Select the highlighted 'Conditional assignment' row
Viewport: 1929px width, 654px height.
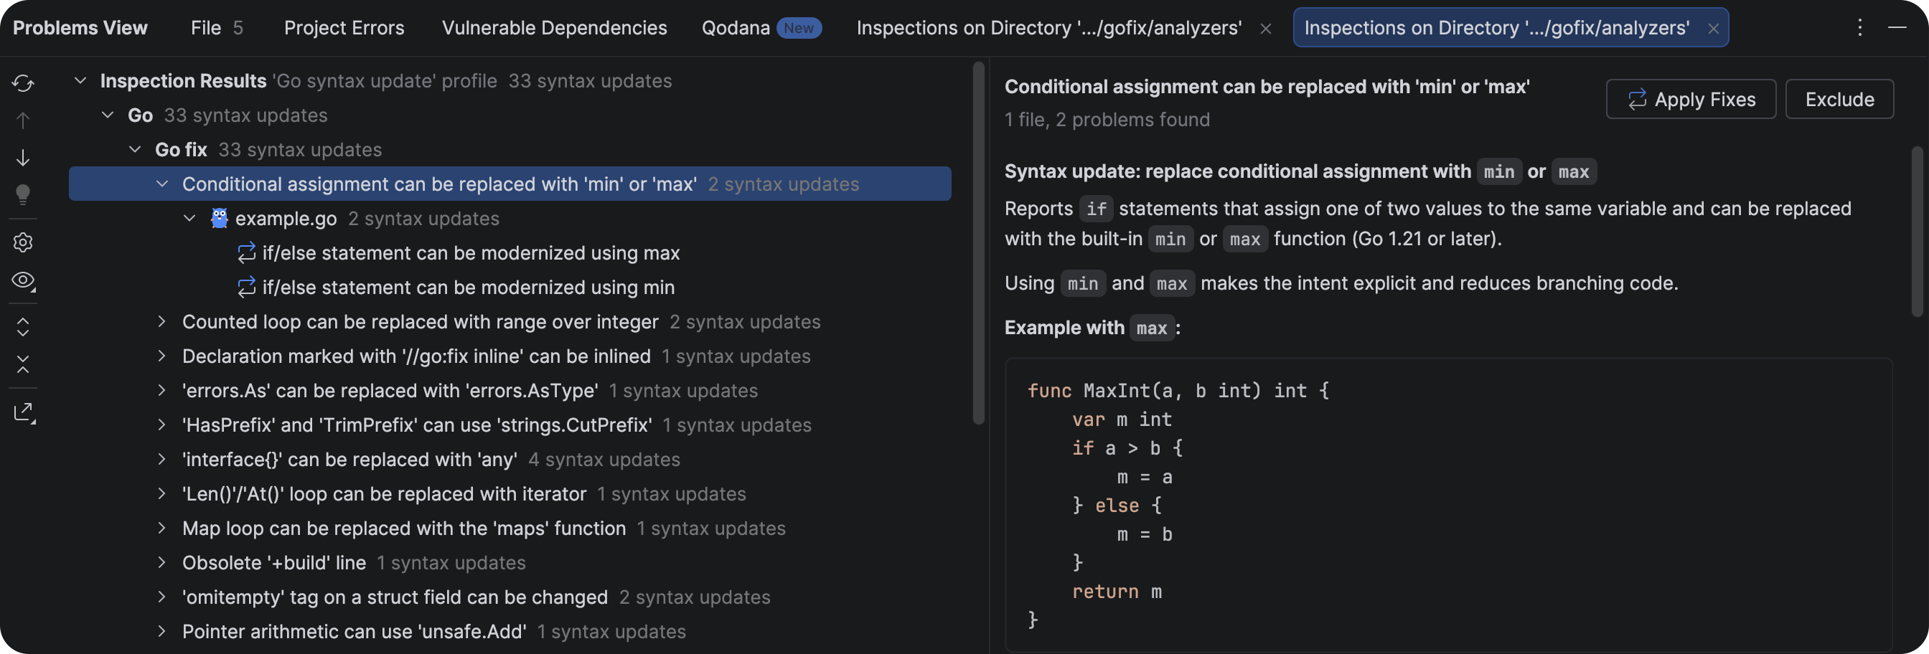coord(510,184)
